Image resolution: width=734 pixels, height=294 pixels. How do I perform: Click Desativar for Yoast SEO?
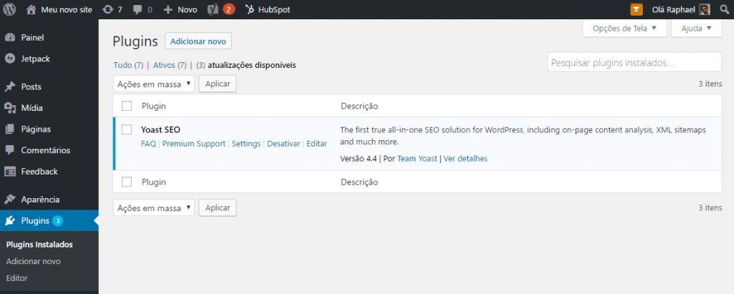[284, 144]
